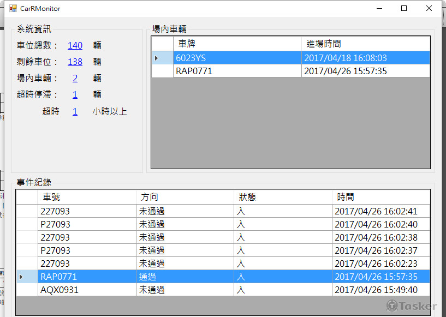This screenshot has height=317, width=446.
Task: Sort event log by 時間 column header
Action: 380,197
